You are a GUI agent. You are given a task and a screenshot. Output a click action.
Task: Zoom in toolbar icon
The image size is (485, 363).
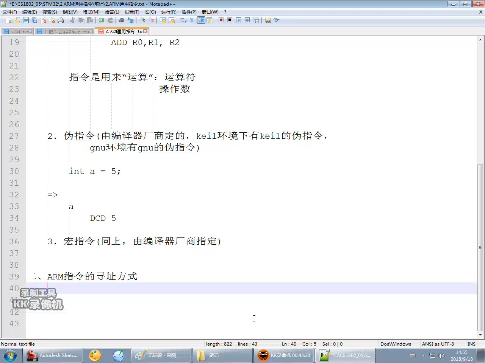[142, 20]
